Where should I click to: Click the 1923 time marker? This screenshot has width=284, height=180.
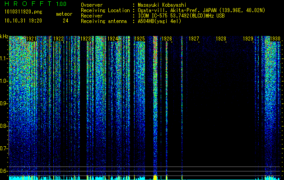(85, 39)
